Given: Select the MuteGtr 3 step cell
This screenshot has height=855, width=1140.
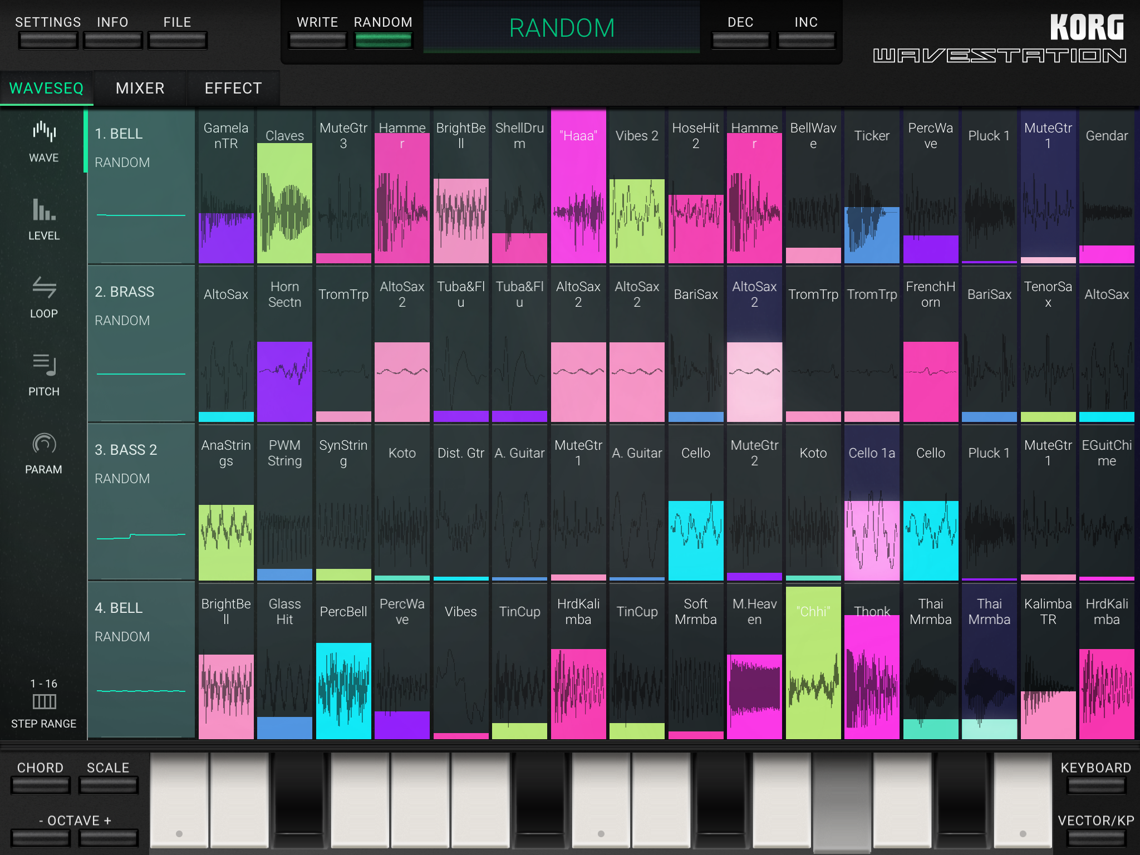Looking at the screenshot, I should tap(343, 186).
